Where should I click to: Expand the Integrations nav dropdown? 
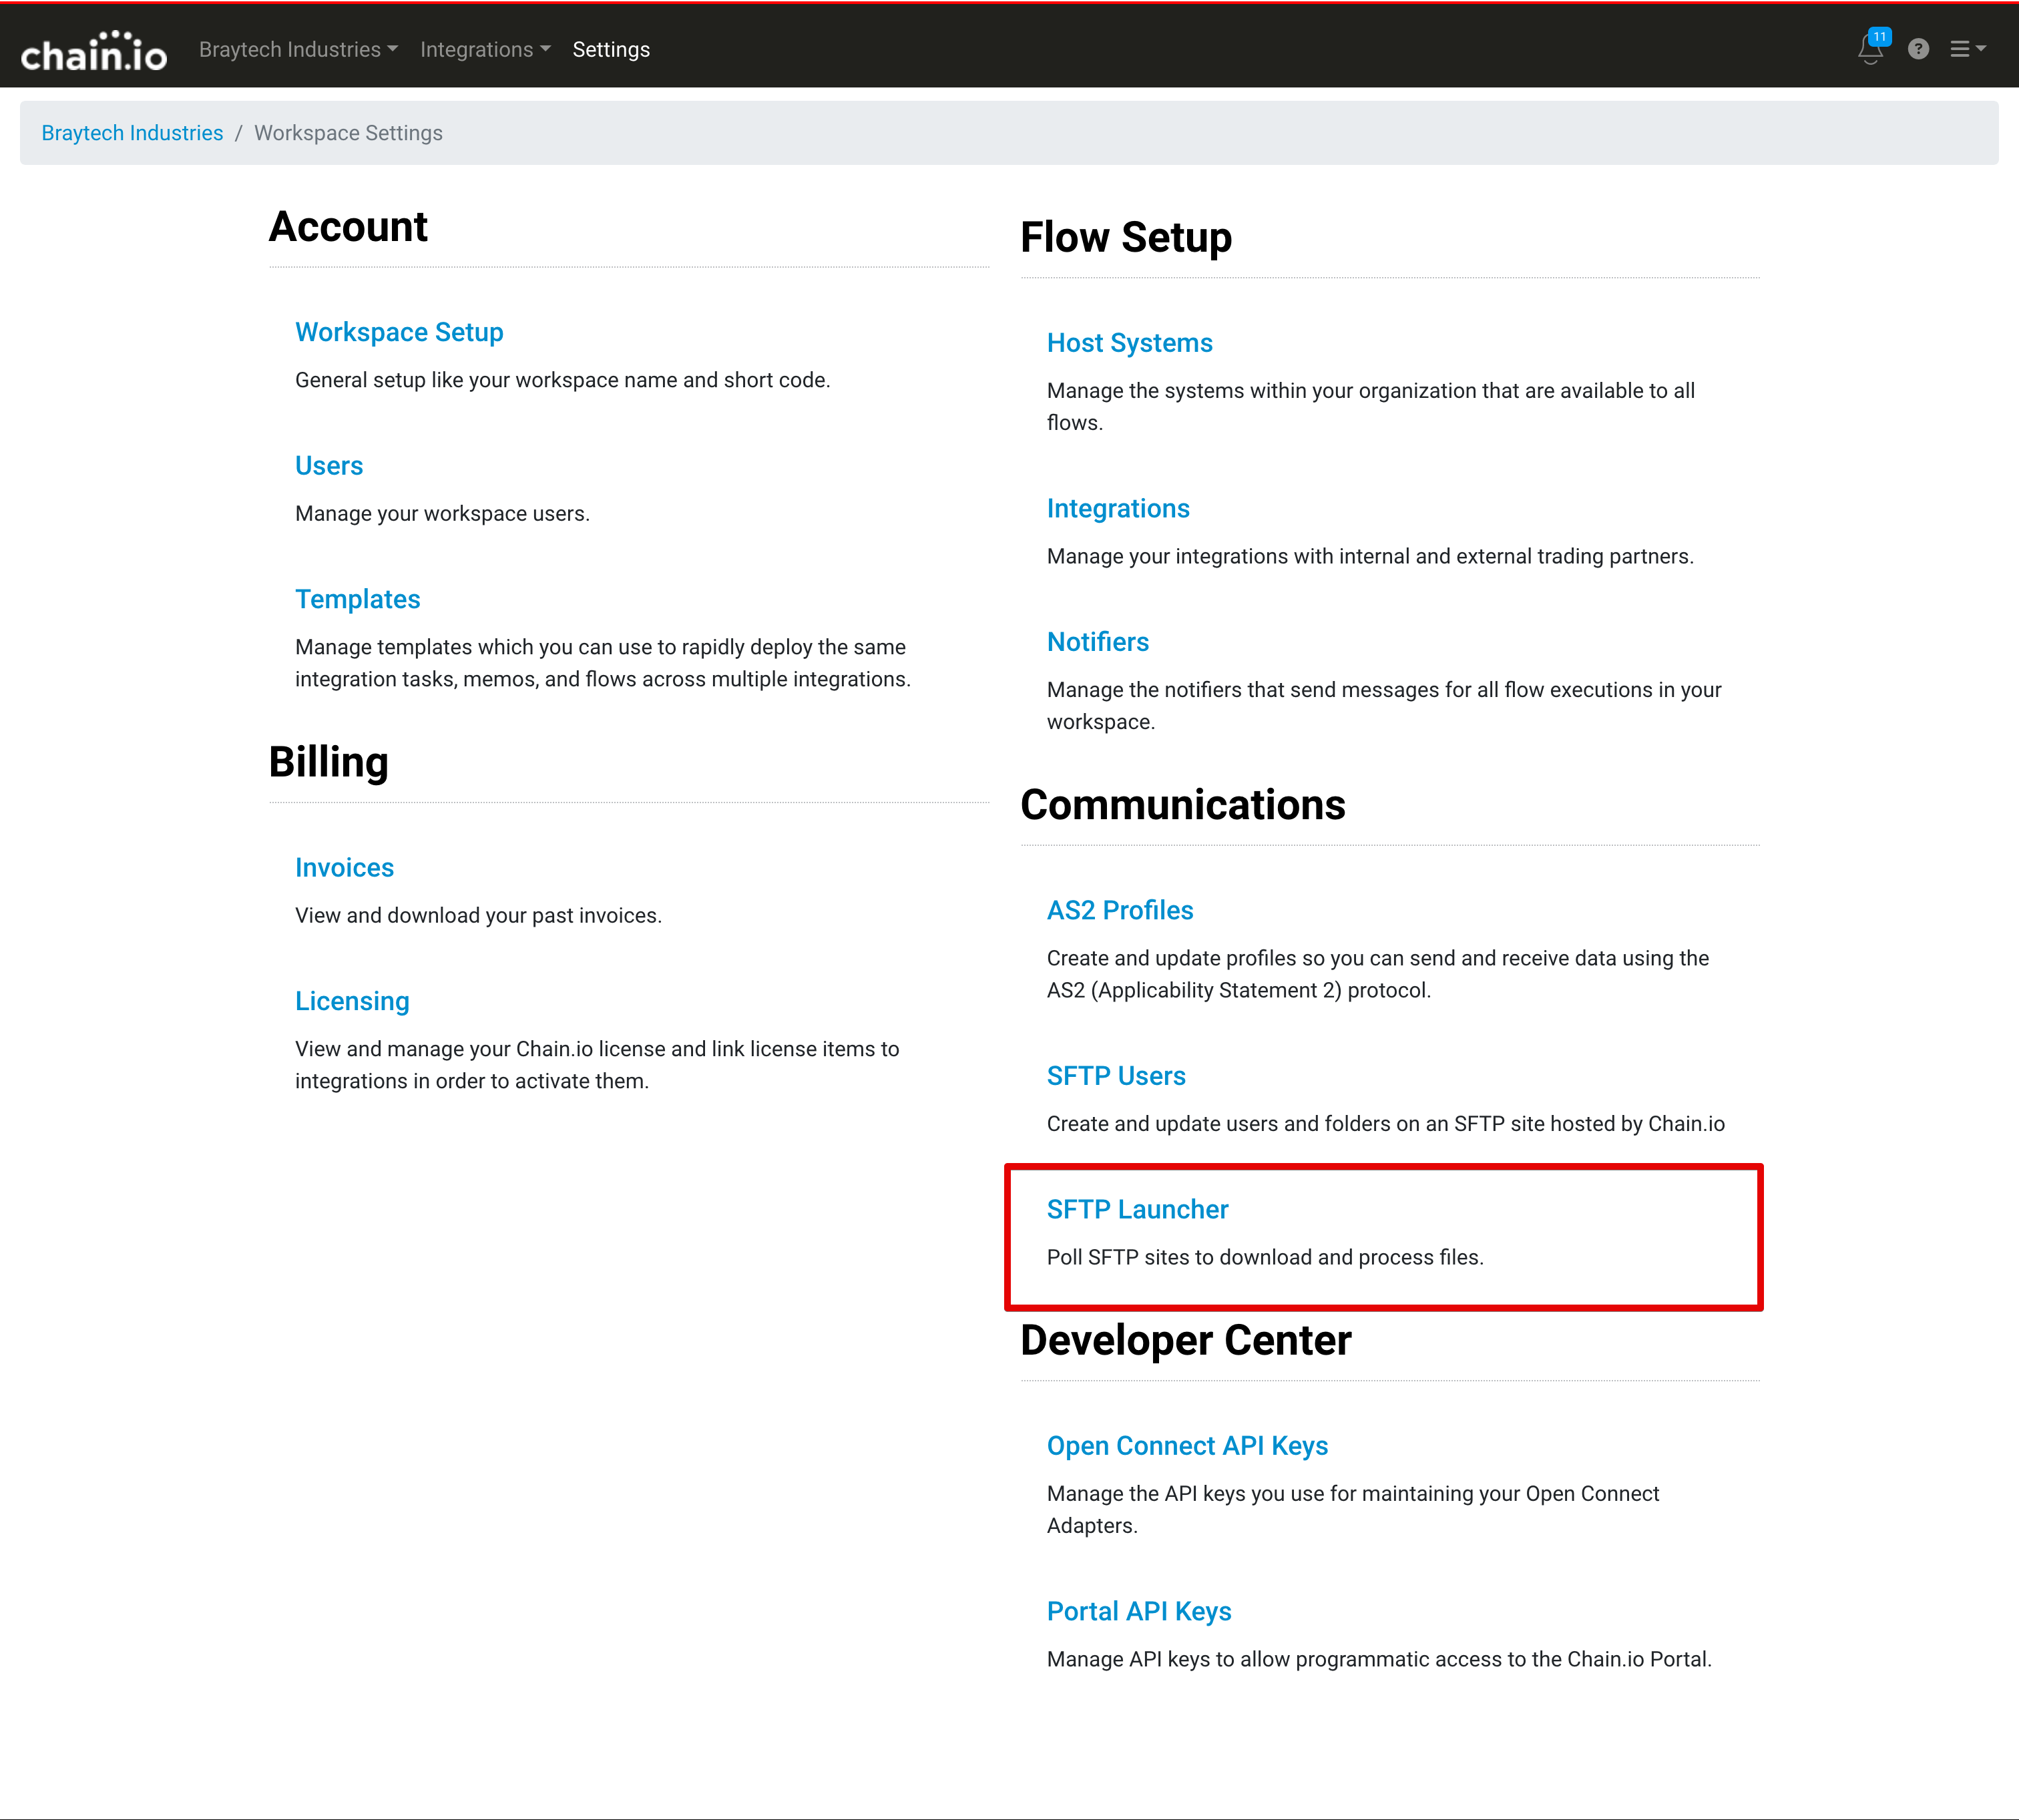(485, 50)
